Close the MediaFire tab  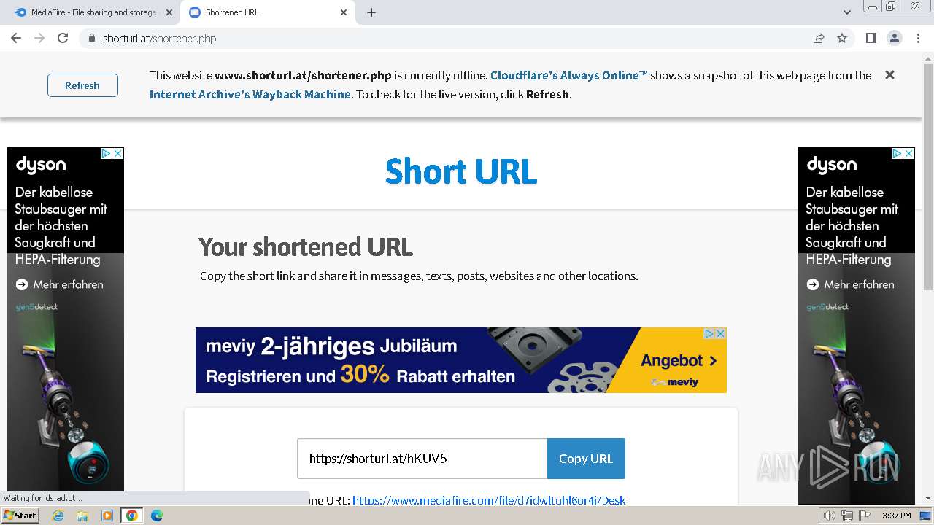(169, 12)
